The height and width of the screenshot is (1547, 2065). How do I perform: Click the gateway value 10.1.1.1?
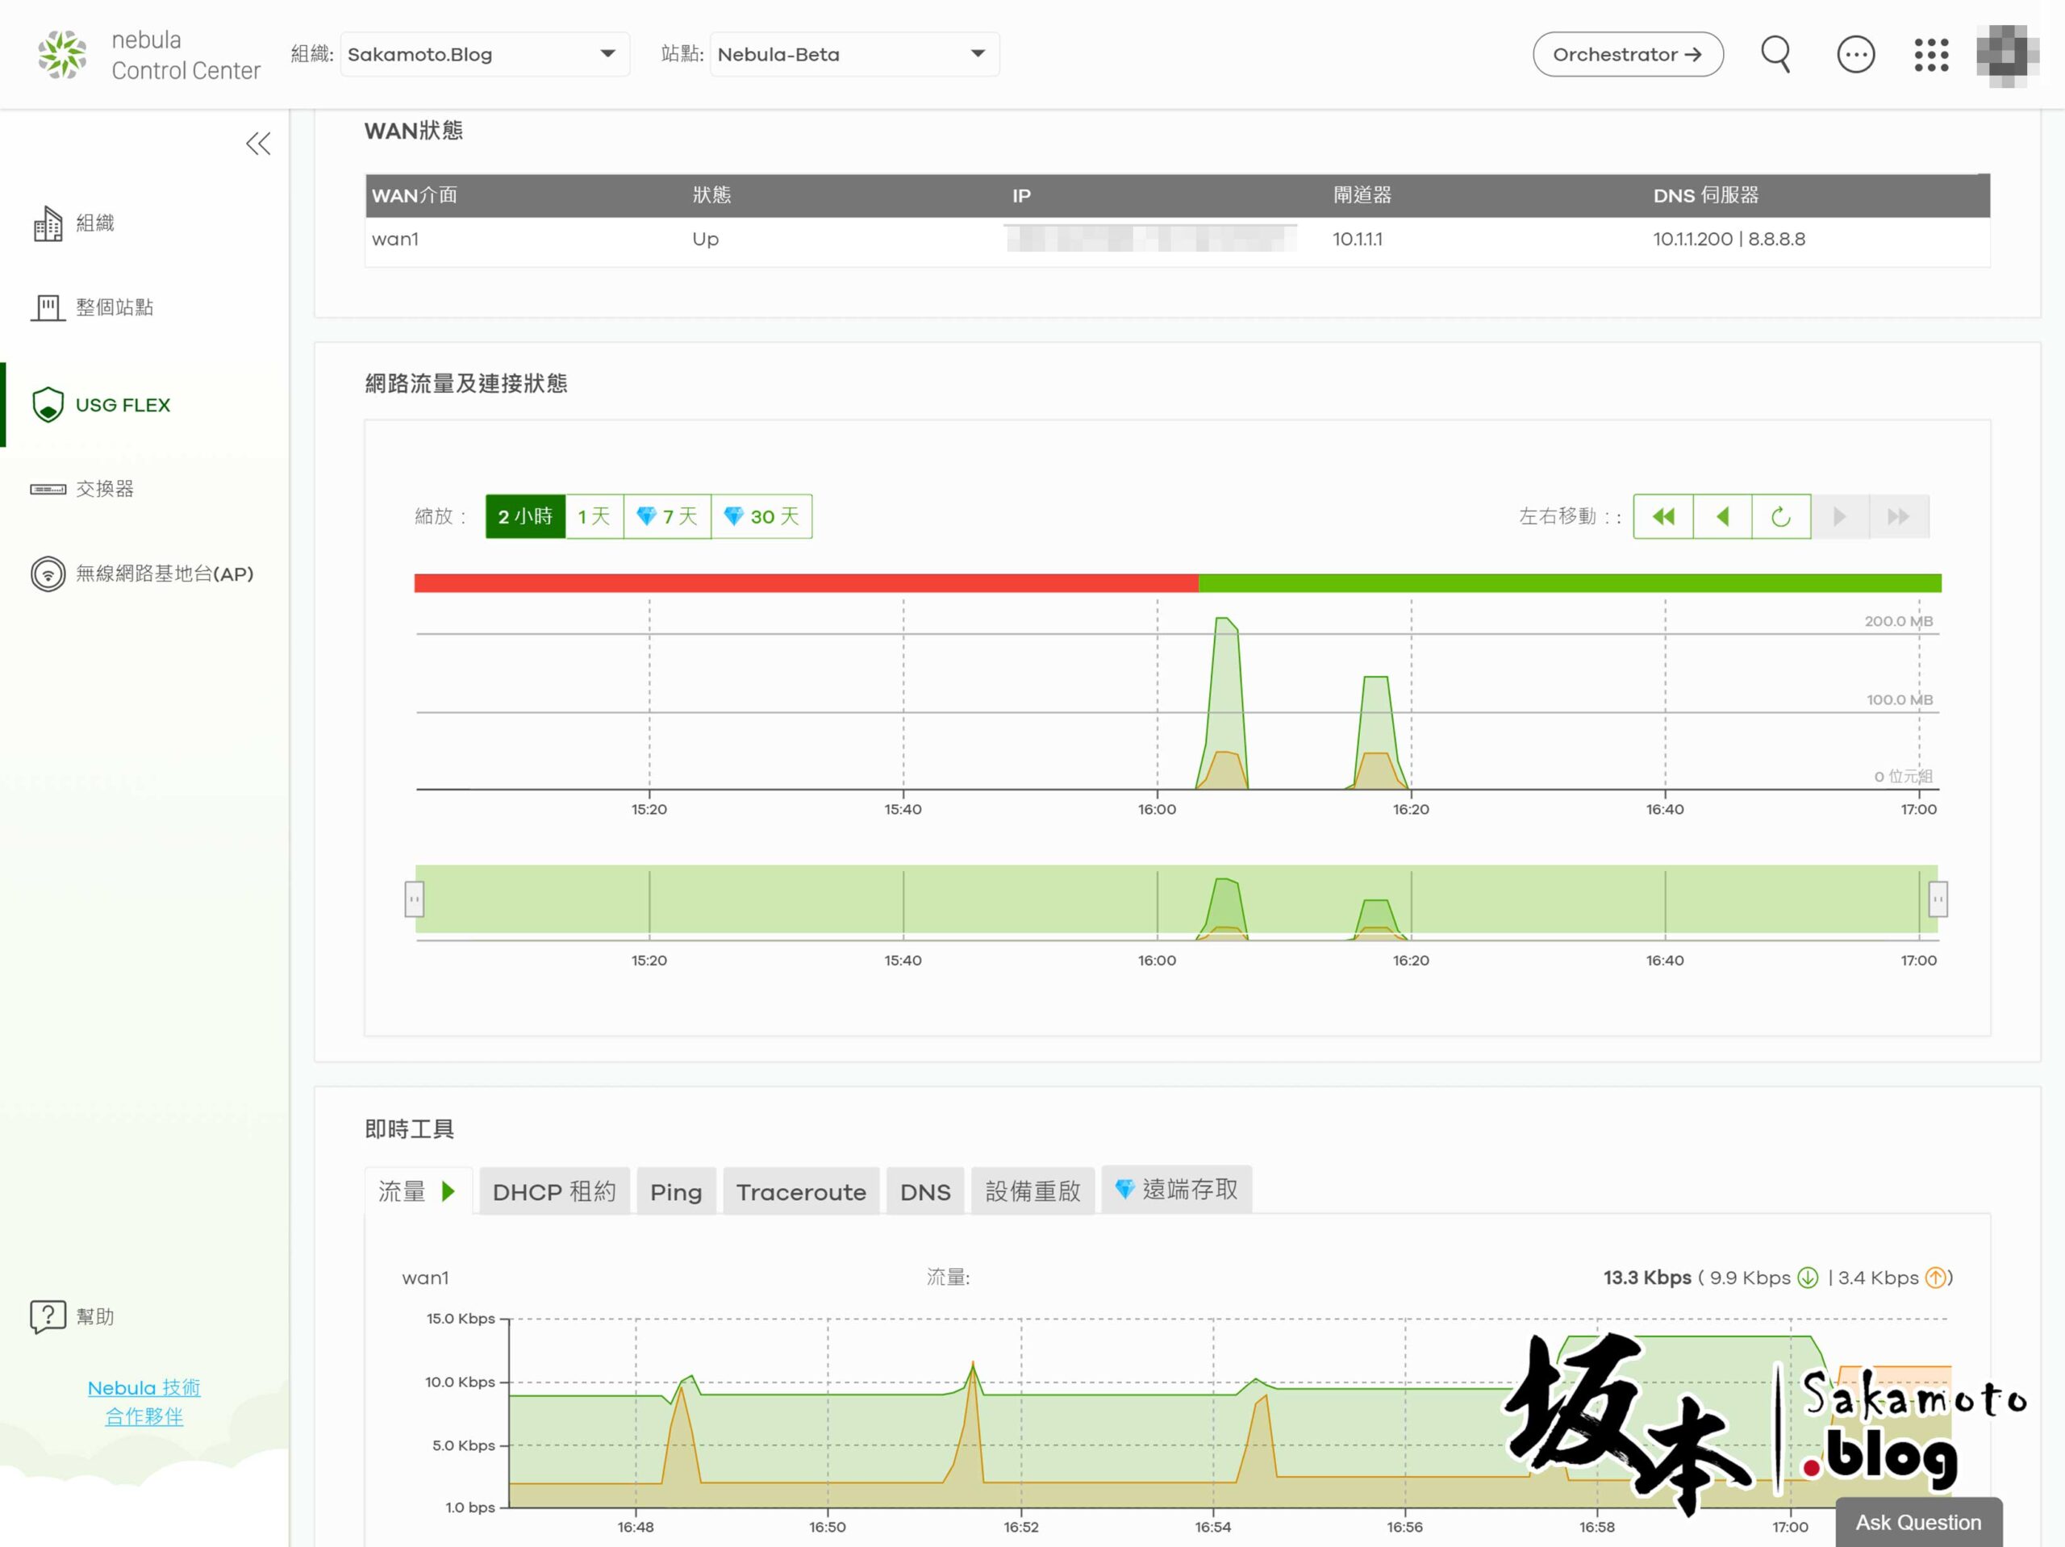pyautogui.click(x=1358, y=239)
